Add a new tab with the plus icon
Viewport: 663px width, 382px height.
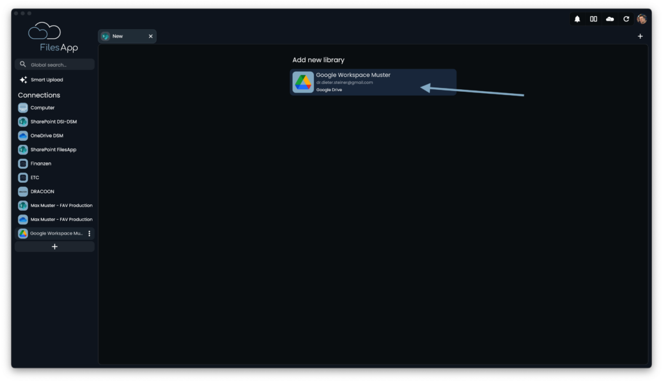(x=640, y=36)
